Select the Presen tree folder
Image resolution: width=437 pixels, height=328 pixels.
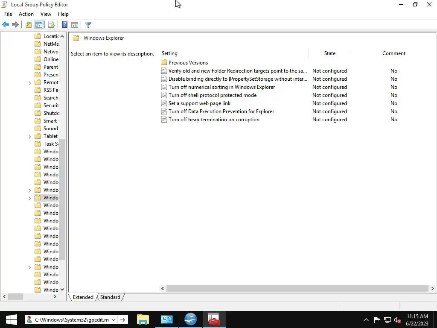click(x=47, y=74)
